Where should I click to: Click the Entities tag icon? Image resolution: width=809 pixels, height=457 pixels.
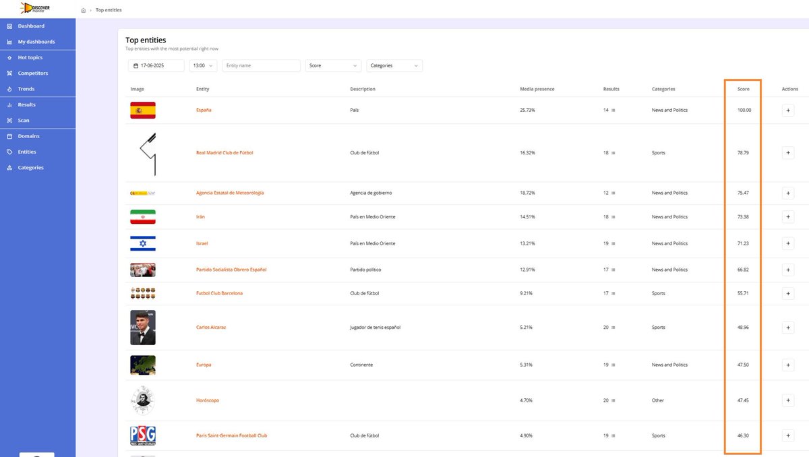tap(9, 152)
